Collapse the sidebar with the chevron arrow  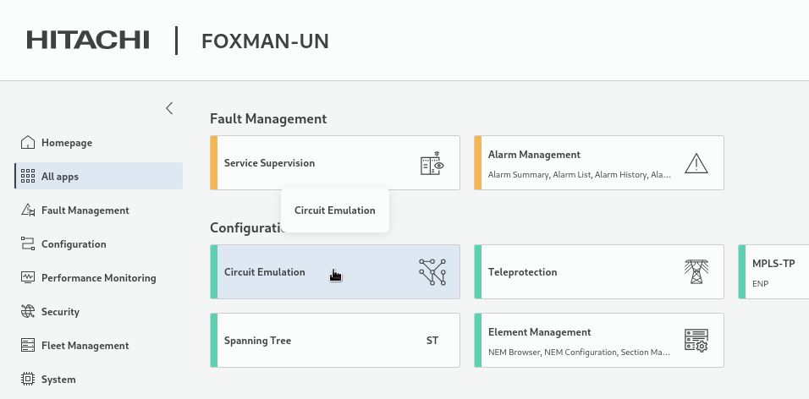pos(169,108)
